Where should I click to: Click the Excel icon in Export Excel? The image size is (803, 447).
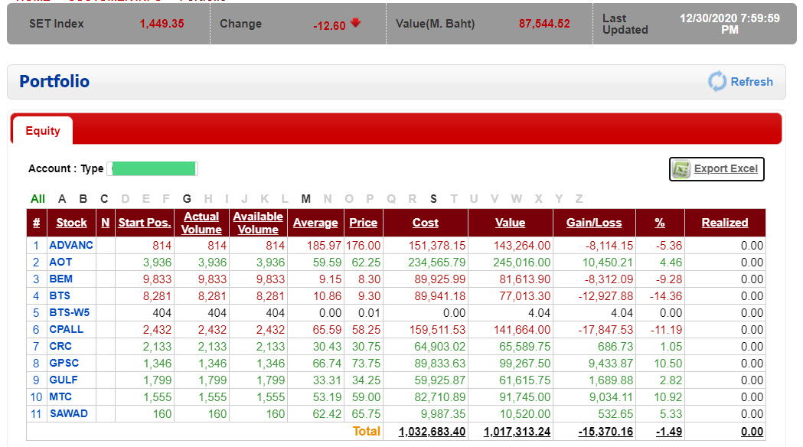(x=681, y=169)
